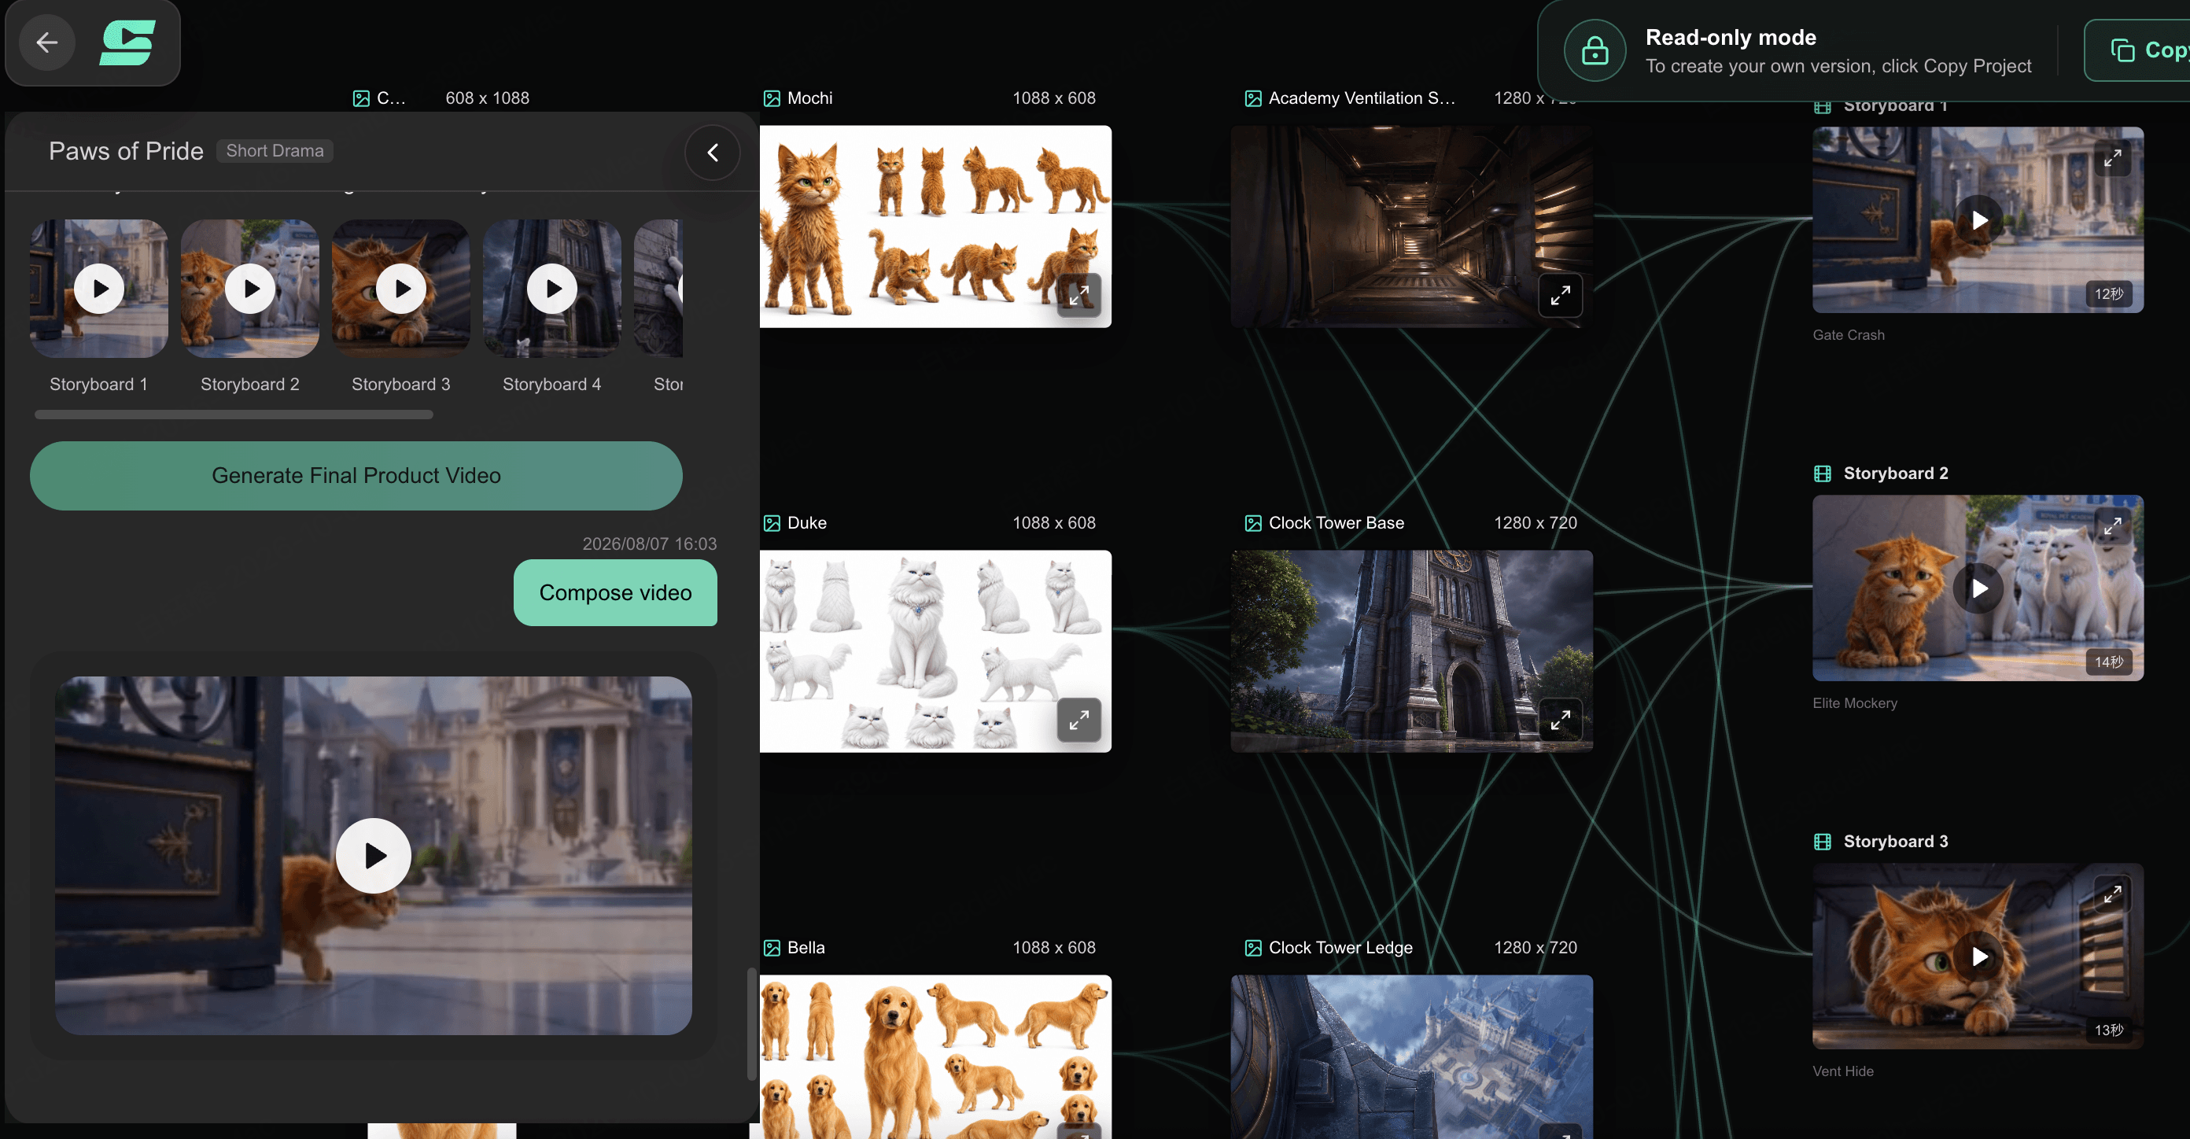2190x1139 pixels.
Task: Open the Bella golden retriever thumbnail
Action: [x=935, y=1056]
